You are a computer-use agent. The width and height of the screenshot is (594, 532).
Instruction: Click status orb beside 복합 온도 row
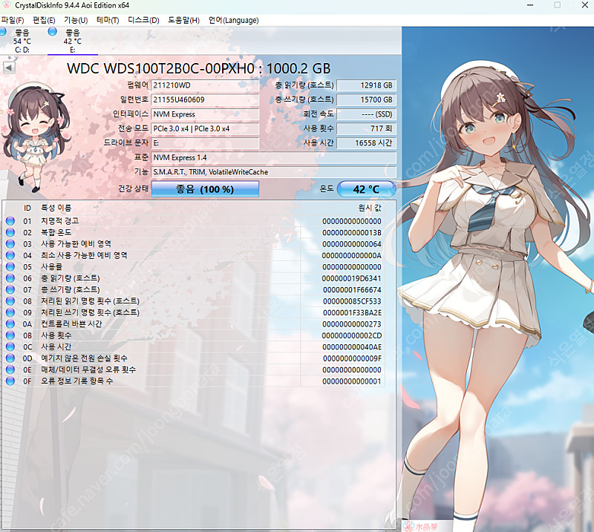pyautogui.click(x=10, y=232)
